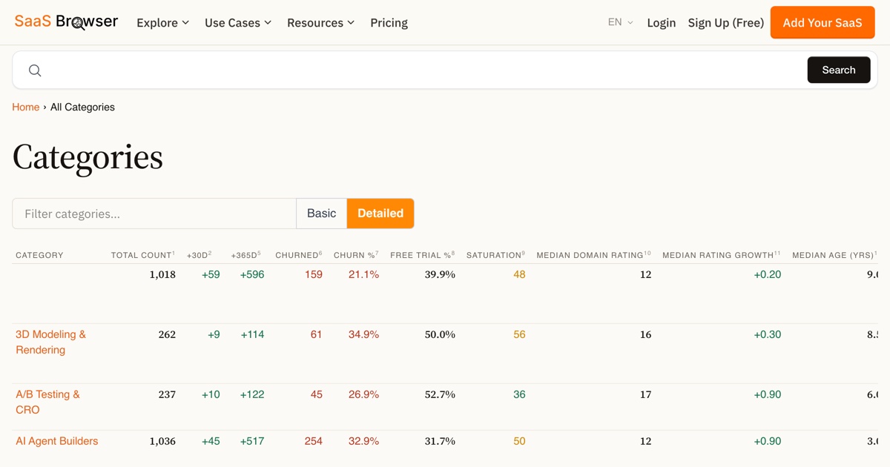Sort by the +365D column header
This screenshot has width=890, height=467.
(245, 255)
